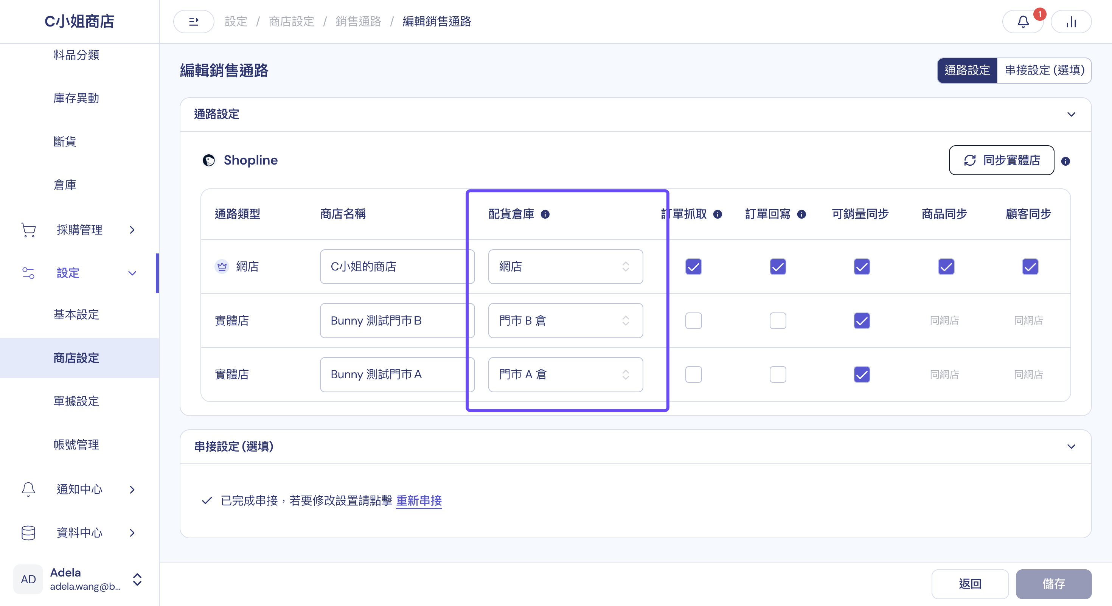Open 配貨倉庫 dropdown showing 門市 A 倉

[565, 374]
